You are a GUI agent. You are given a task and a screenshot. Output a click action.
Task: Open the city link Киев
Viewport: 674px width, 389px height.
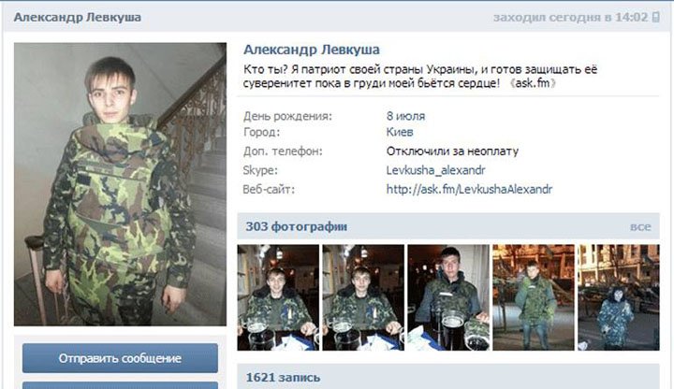pos(400,132)
